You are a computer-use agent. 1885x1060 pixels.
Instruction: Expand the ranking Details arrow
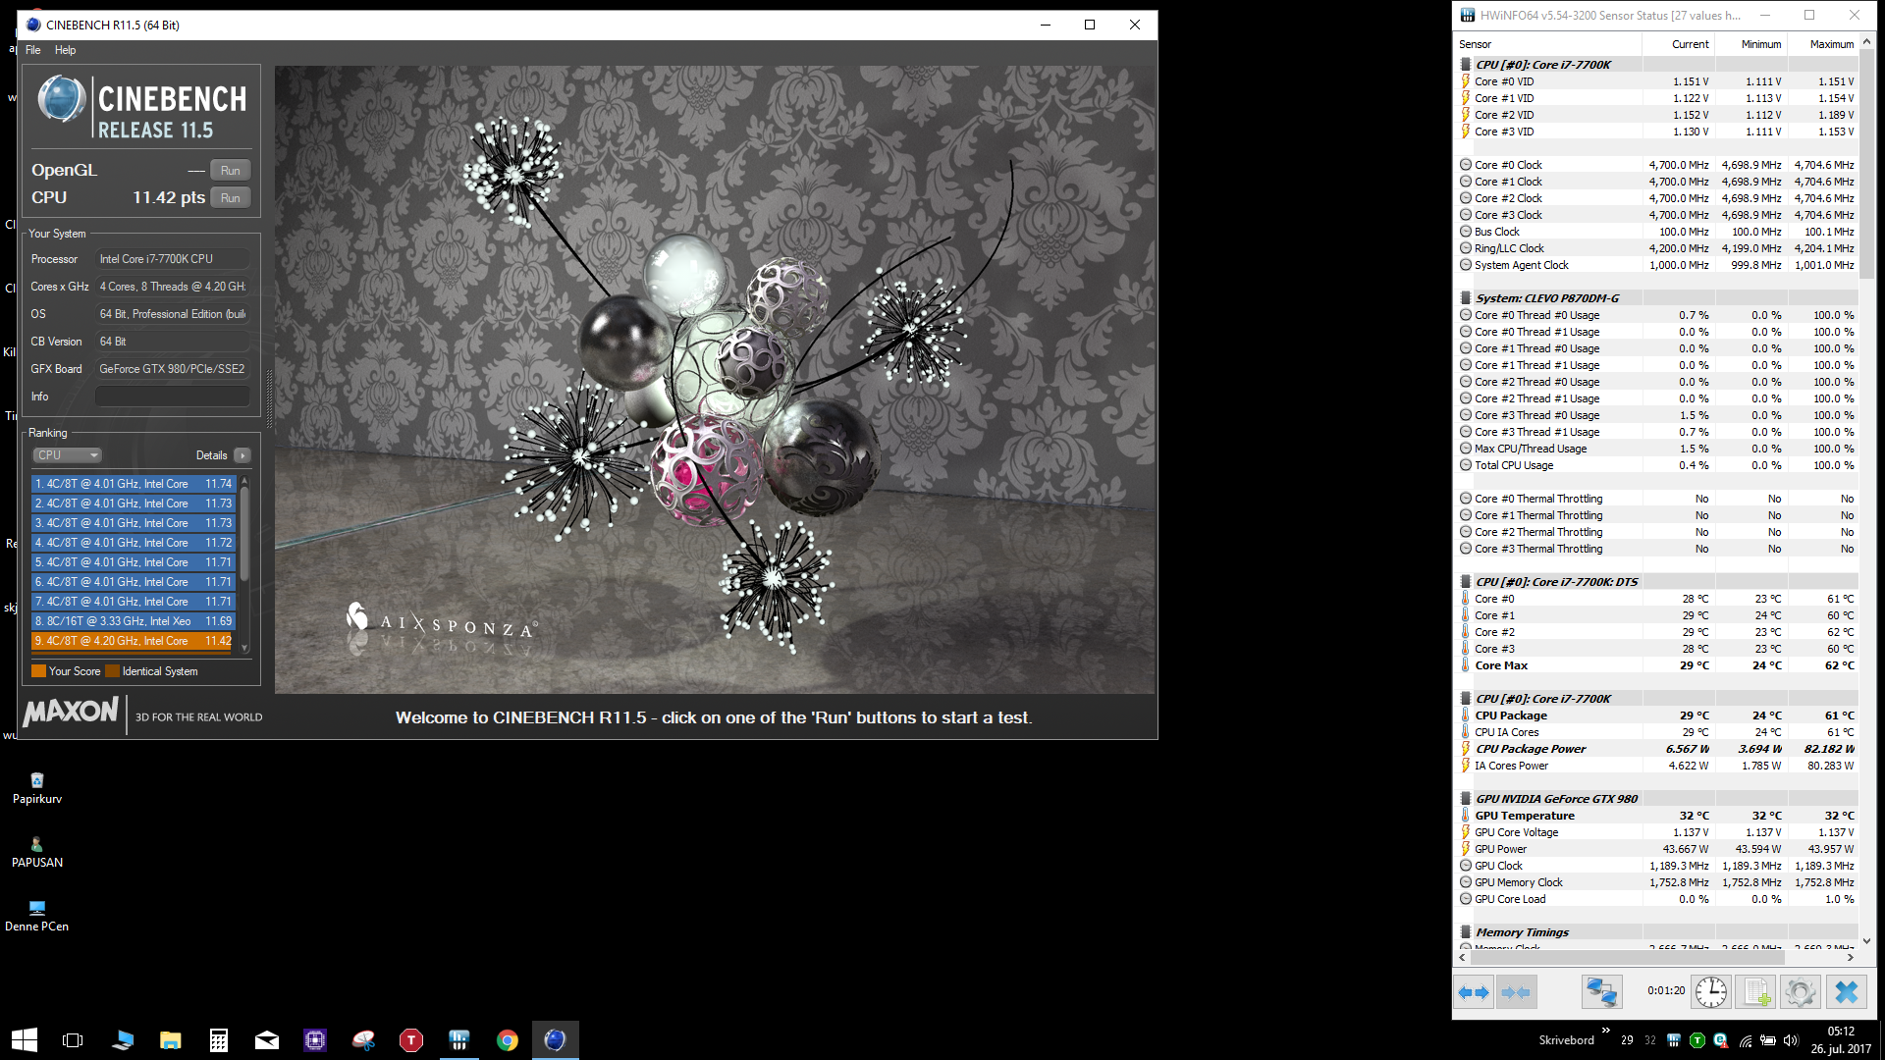242,455
